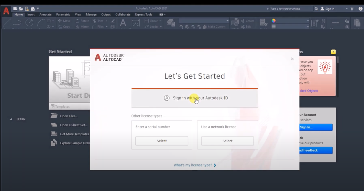
Task: Click the Group tool icon
Action: tap(315, 23)
